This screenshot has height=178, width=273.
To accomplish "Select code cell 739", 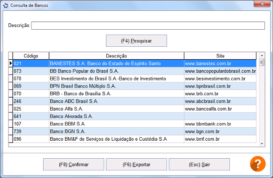I will [31, 131].
